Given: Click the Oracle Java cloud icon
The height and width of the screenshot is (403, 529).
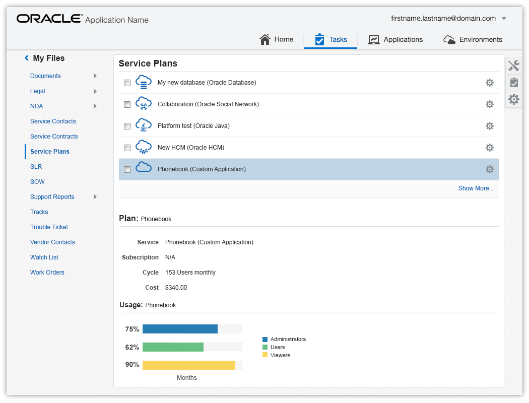Looking at the screenshot, I should coord(144,125).
